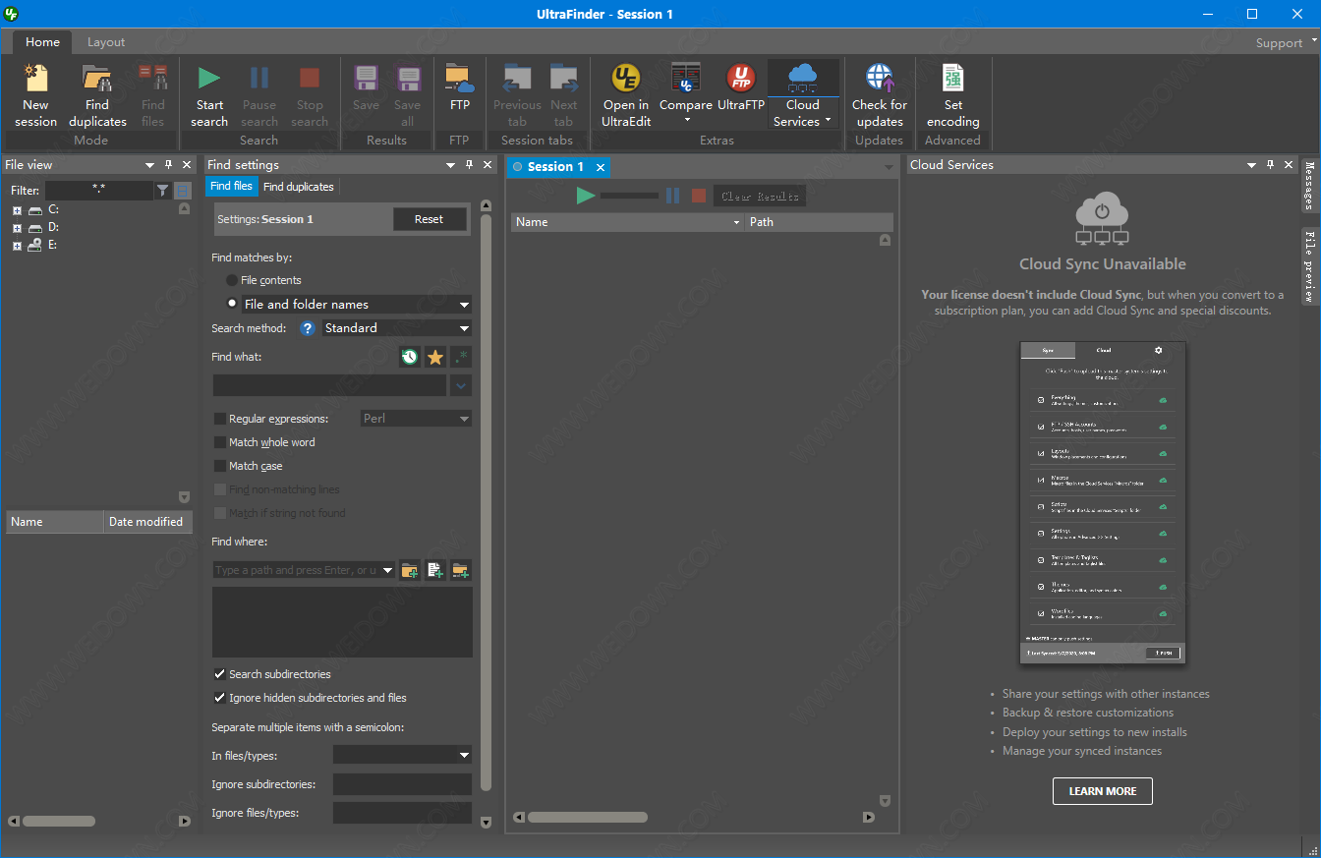
Task: Select the Find files settings tab
Action: [x=232, y=186]
